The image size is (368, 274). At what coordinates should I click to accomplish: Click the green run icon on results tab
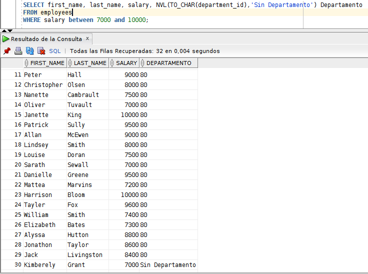pos(5,38)
